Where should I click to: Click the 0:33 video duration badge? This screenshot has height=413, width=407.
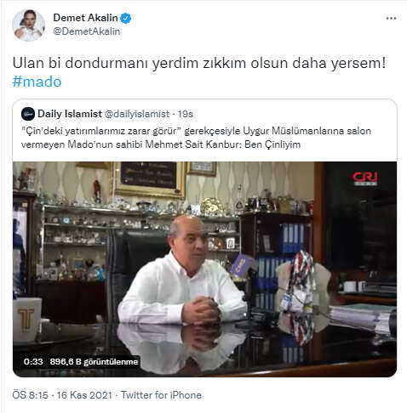tap(33, 362)
